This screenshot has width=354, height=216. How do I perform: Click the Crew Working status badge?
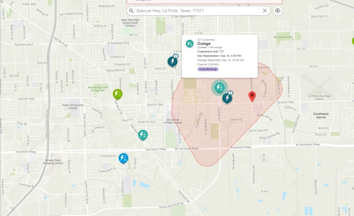(208, 69)
